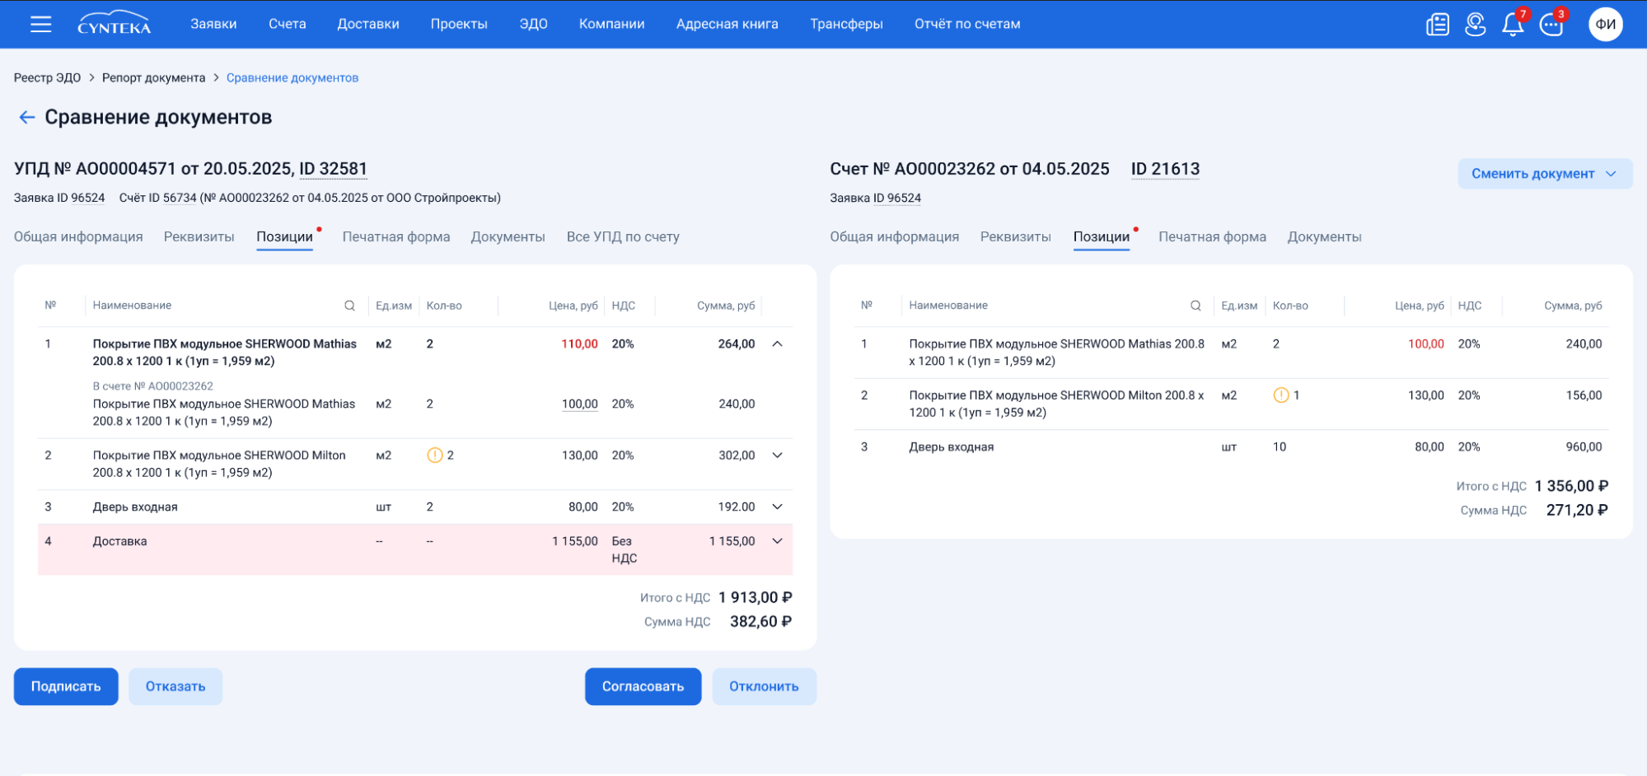The width and height of the screenshot is (1647, 776).
Task: Switch Счет panel to Реквизиты tab
Action: coord(1015,236)
